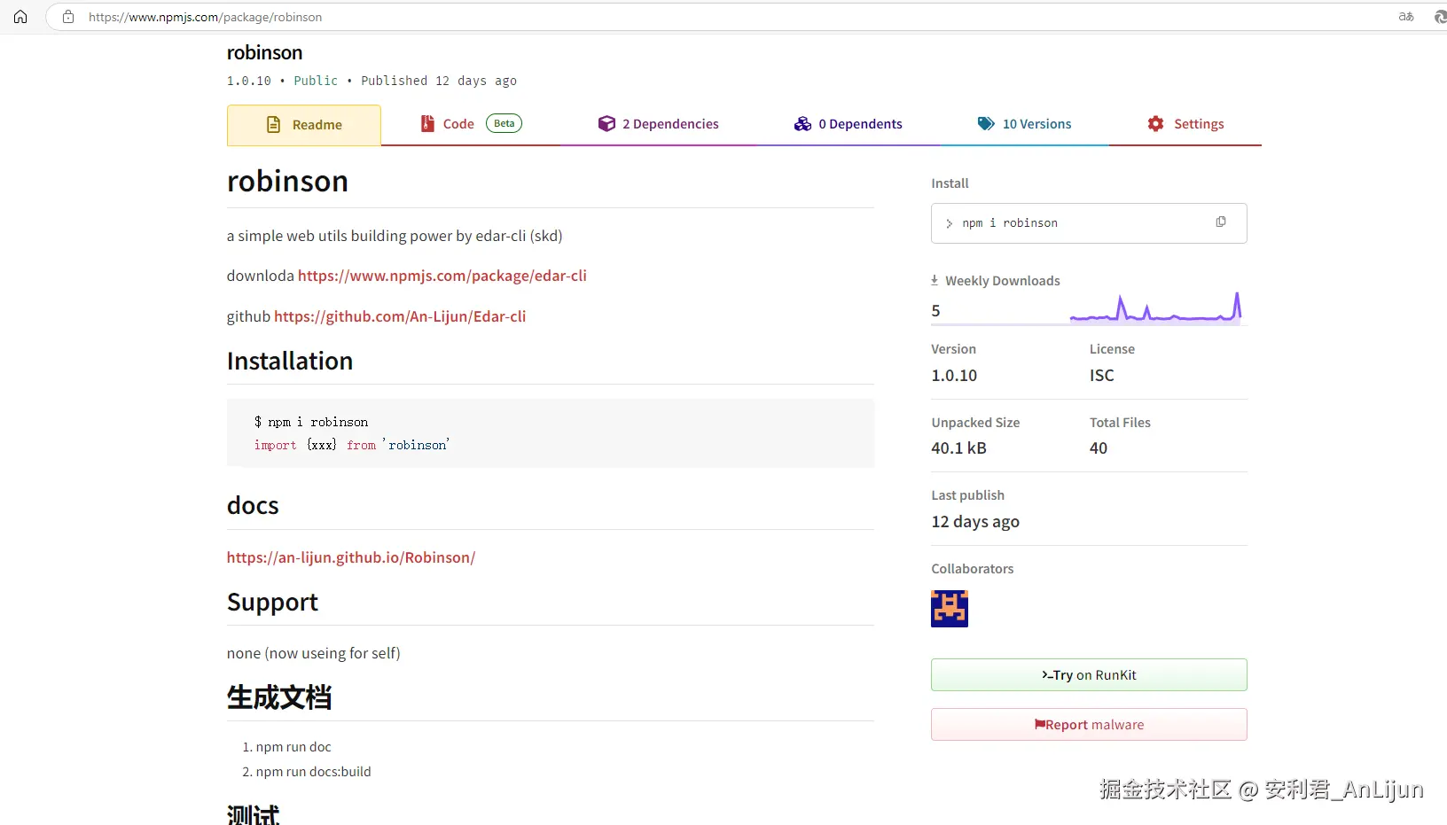This screenshot has width=1447, height=825.
Task: Click the weekly downloads chart
Action: click(1155, 308)
